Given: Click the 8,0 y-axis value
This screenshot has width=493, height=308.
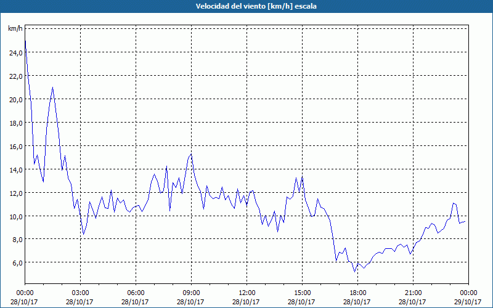Looking at the screenshot, I should click(x=17, y=240).
